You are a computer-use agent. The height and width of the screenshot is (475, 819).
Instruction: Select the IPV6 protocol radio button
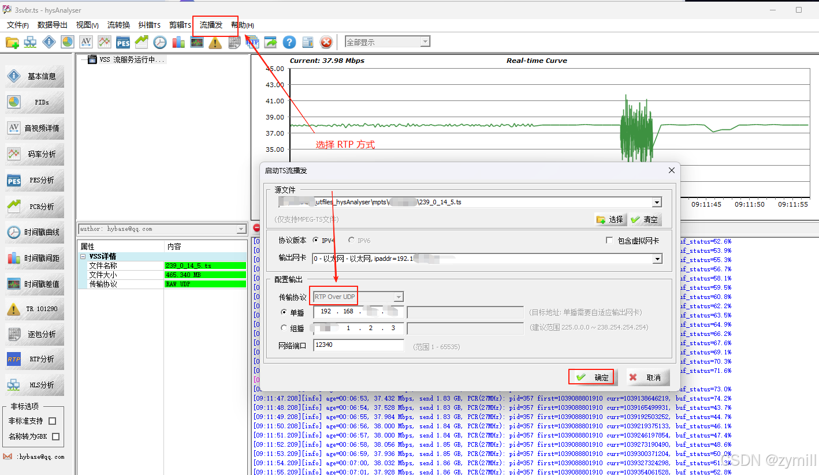click(x=351, y=240)
